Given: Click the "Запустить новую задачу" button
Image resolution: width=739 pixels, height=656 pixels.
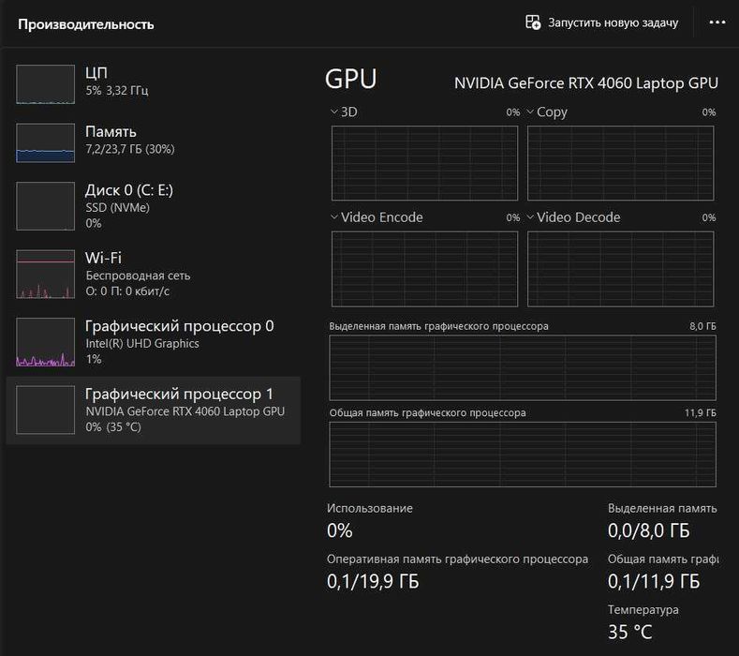Looking at the screenshot, I should pyautogui.click(x=613, y=22).
